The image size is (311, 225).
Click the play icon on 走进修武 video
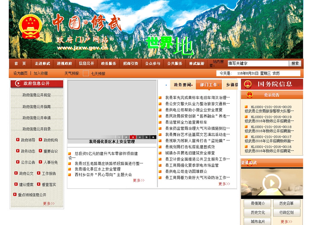272,183
